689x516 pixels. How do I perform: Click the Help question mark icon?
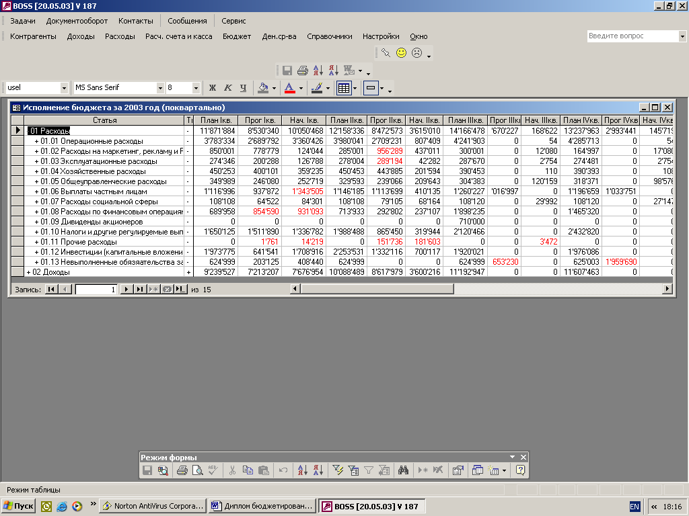(x=520, y=471)
